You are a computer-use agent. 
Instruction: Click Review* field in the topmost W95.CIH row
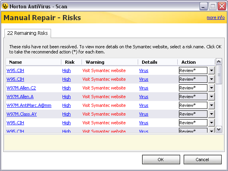(x=193, y=70)
